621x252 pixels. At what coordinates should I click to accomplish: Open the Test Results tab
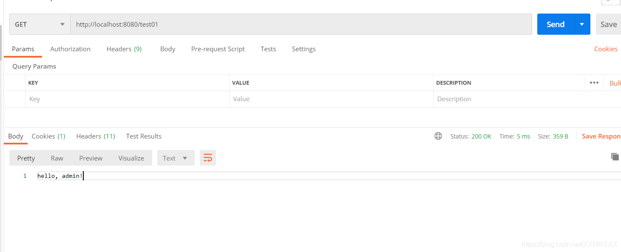point(144,136)
